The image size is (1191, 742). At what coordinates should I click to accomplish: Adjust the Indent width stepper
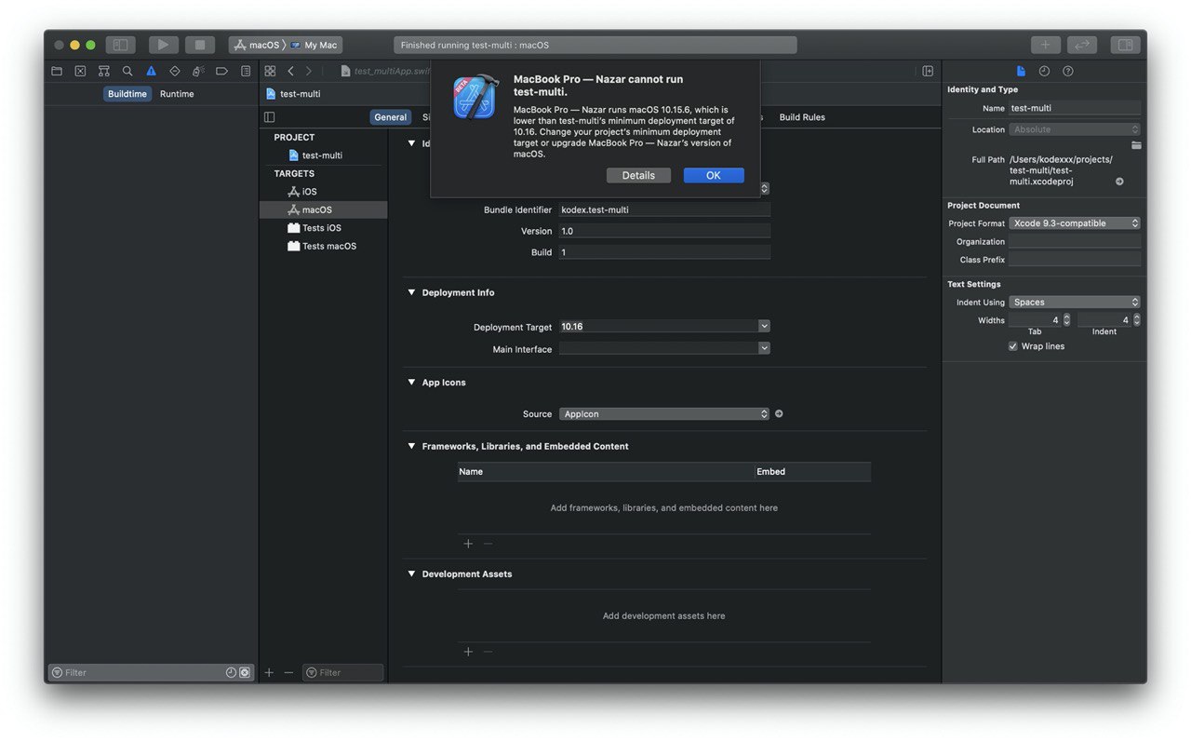point(1136,319)
